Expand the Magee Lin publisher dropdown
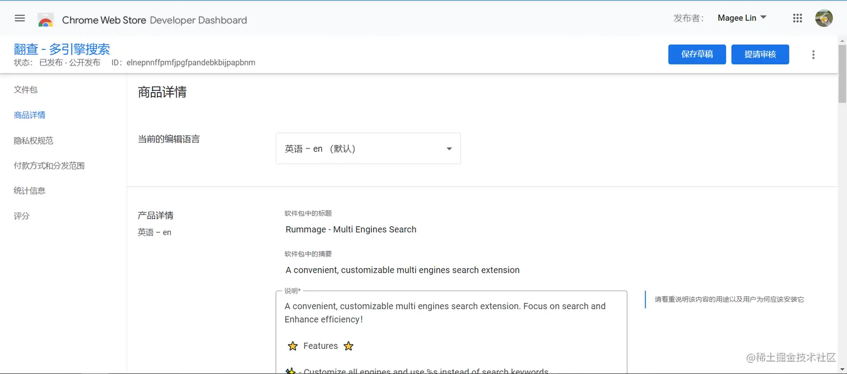847x374 pixels. [x=742, y=18]
